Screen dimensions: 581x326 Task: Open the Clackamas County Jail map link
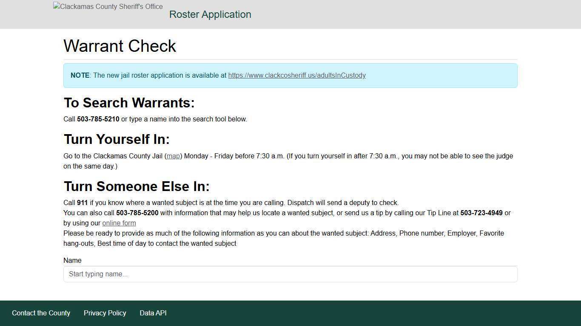173,156
